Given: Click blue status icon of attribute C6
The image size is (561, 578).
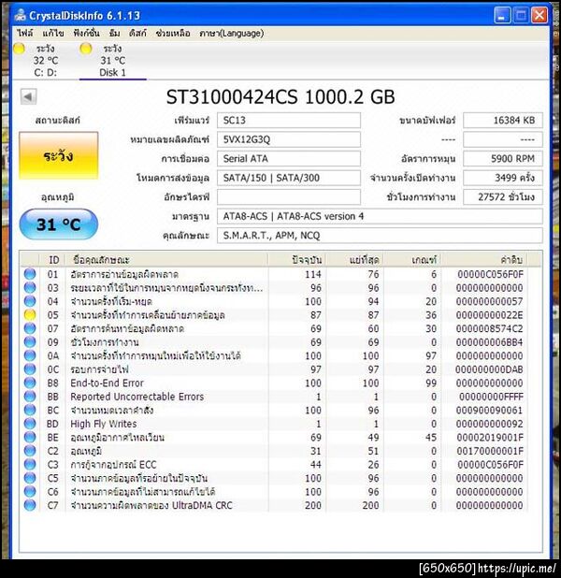Looking at the screenshot, I should click(30, 491).
